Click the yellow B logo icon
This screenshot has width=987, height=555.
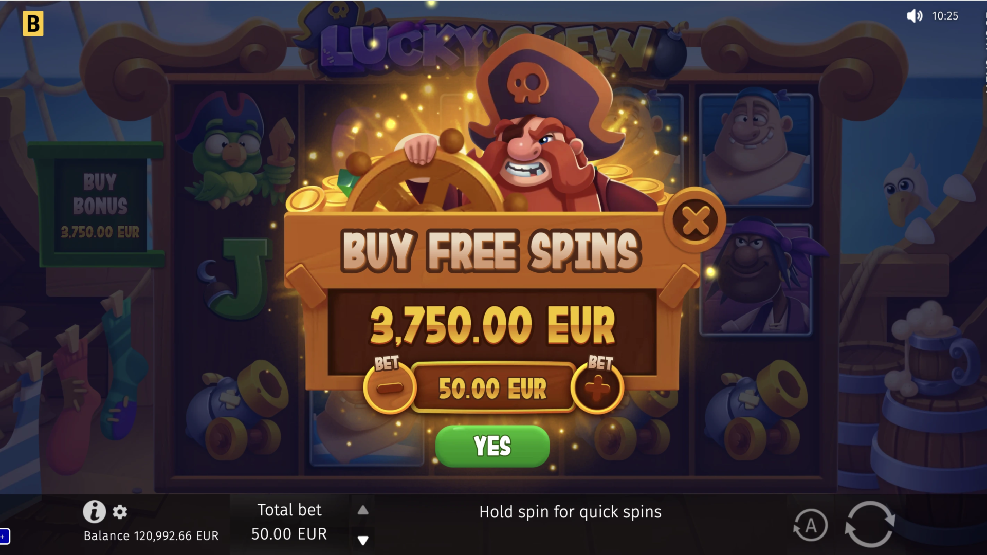pyautogui.click(x=33, y=24)
